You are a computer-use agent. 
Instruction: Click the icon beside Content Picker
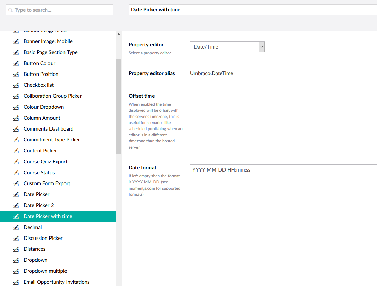pyautogui.click(x=16, y=151)
